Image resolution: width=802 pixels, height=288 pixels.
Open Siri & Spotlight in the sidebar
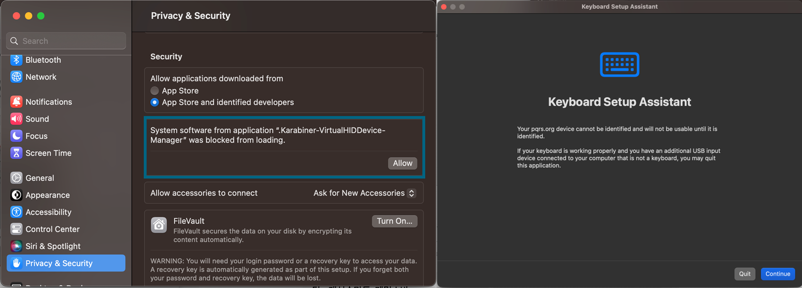coord(66,246)
